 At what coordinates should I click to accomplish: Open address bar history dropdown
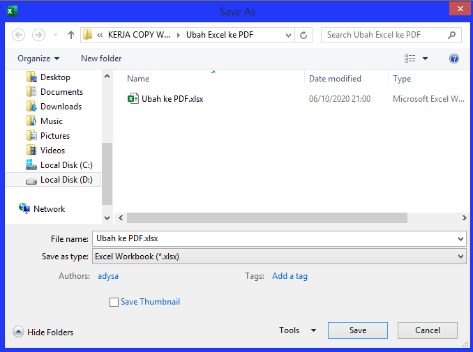(288, 36)
